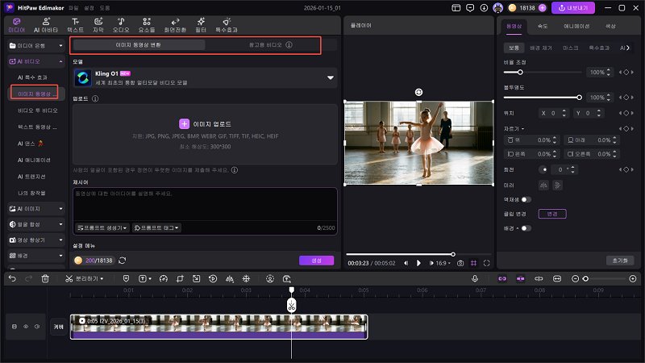Open the download center icon in title bar

[x=484, y=8]
